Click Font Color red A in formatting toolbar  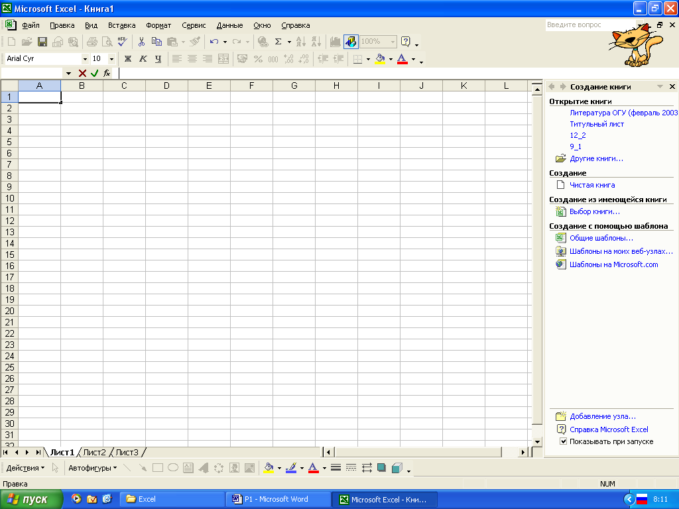coord(402,59)
